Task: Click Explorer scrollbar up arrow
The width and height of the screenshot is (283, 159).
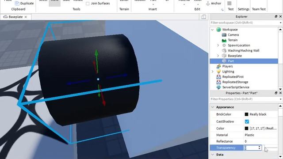Action: 280,30
